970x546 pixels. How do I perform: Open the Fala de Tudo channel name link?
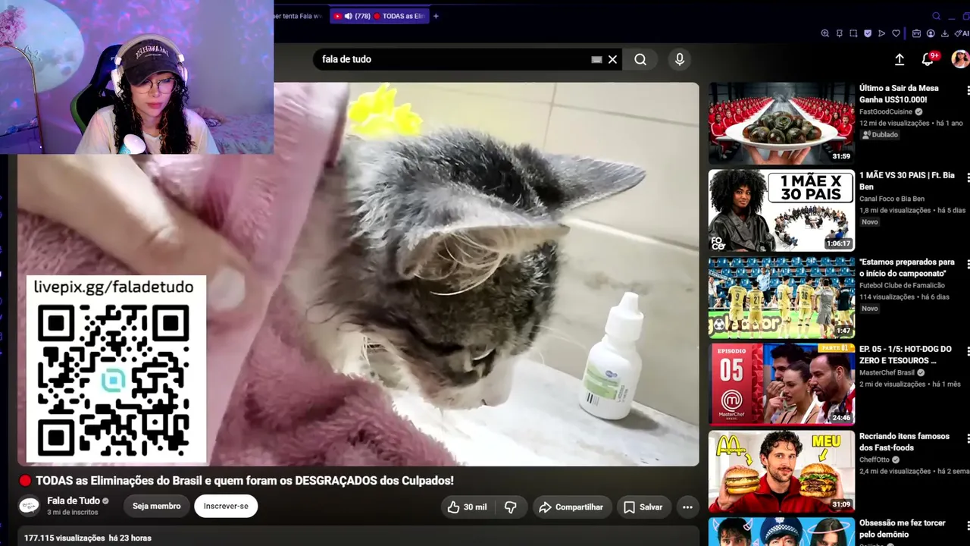tap(74, 500)
